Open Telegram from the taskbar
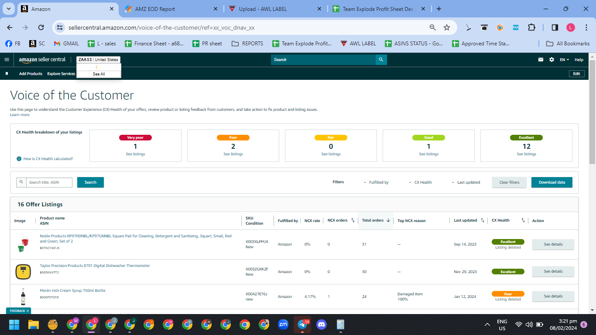Viewport: 596px width, 335px height. (302, 325)
